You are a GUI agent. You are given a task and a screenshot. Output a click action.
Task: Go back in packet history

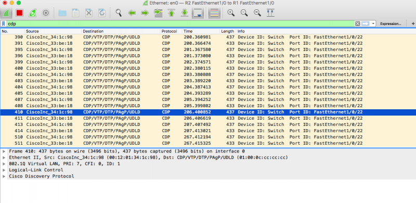coord(132,13)
